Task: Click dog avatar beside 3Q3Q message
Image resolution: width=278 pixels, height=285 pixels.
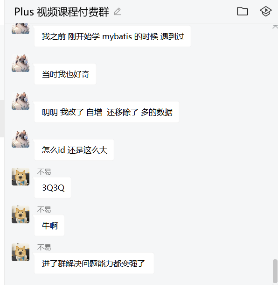Action: (x=21, y=177)
